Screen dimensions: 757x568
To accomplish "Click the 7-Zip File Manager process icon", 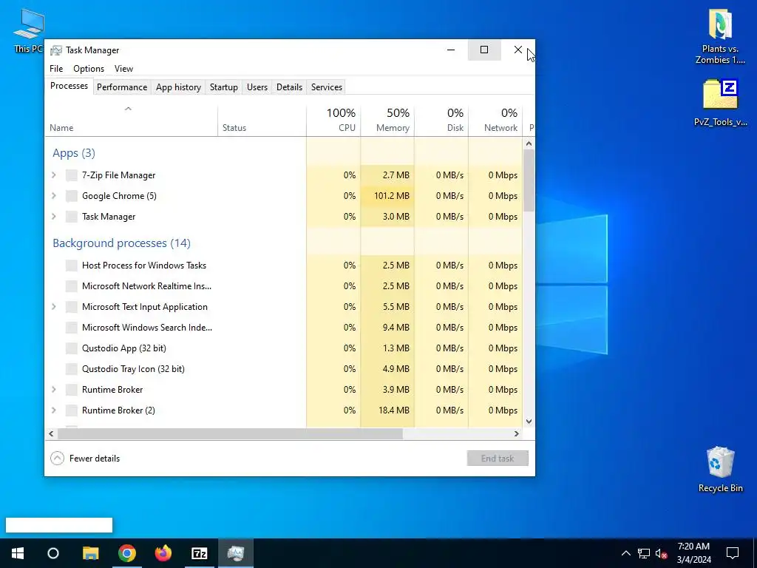I will tap(72, 175).
